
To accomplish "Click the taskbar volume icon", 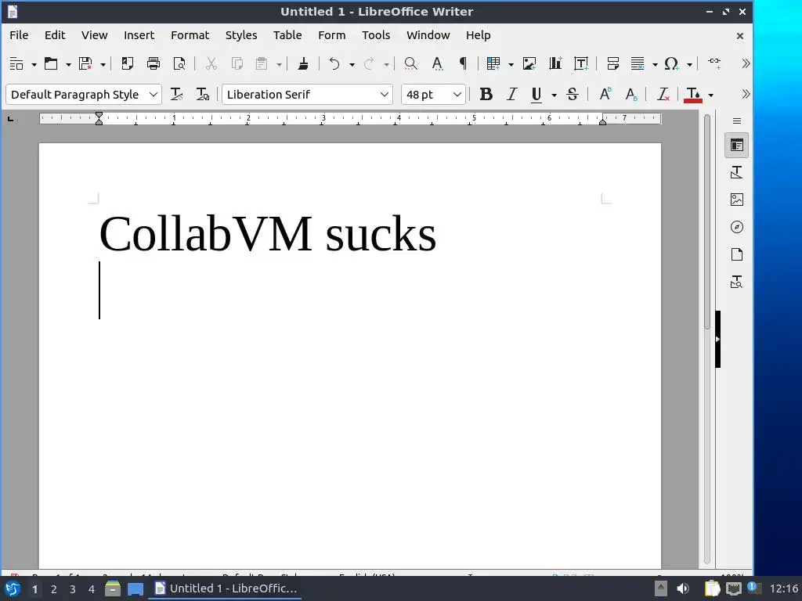I will [x=683, y=588].
